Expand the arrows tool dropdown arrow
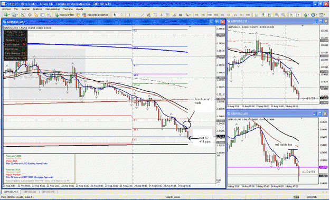The image size is (330, 200). tap(190, 15)
